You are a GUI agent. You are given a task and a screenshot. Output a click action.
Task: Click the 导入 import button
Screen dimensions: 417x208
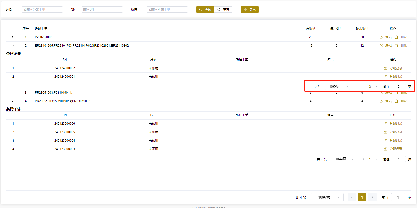(x=250, y=9)
